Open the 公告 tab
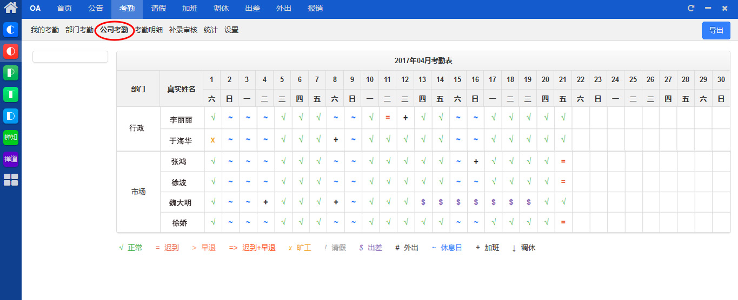This screenshot has height=300, width=738. coord(96,9)
